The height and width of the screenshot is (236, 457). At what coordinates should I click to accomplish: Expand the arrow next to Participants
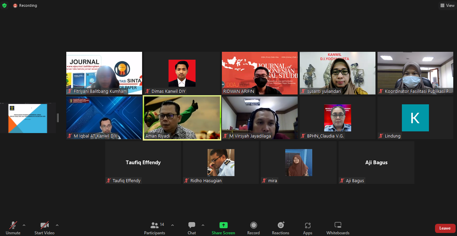173,225
